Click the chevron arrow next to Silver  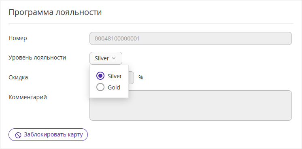click(114, 58)
